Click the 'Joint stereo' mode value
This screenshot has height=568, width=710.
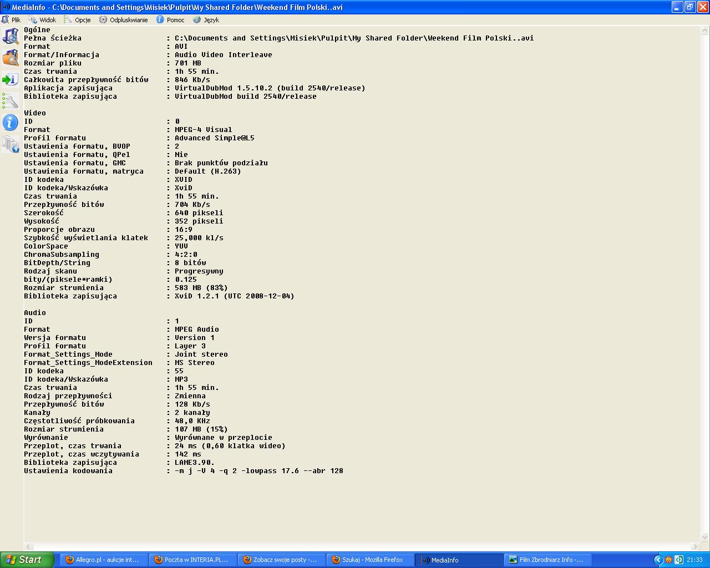coord(201,354)
